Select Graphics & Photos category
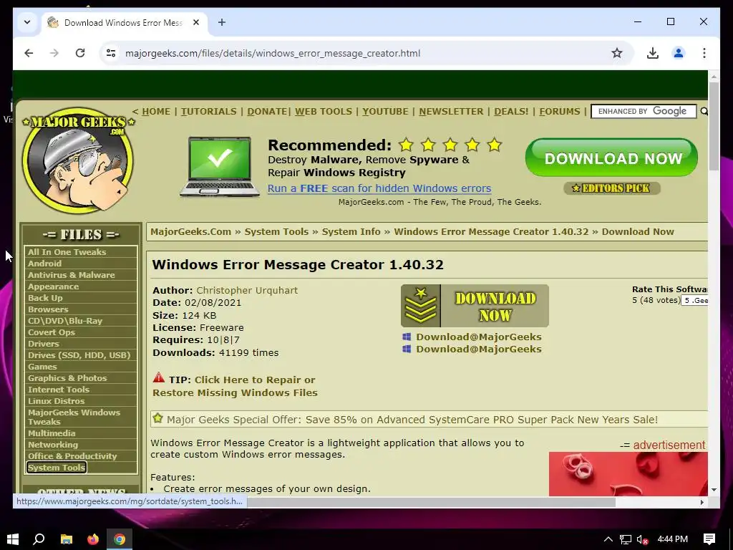The width and height of the screenshot is (733, 550). click(67, 378)
